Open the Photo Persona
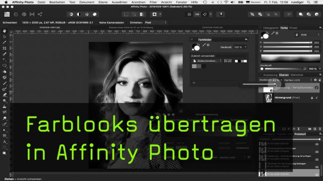The image size is (323, 181). tap(7, 14)
